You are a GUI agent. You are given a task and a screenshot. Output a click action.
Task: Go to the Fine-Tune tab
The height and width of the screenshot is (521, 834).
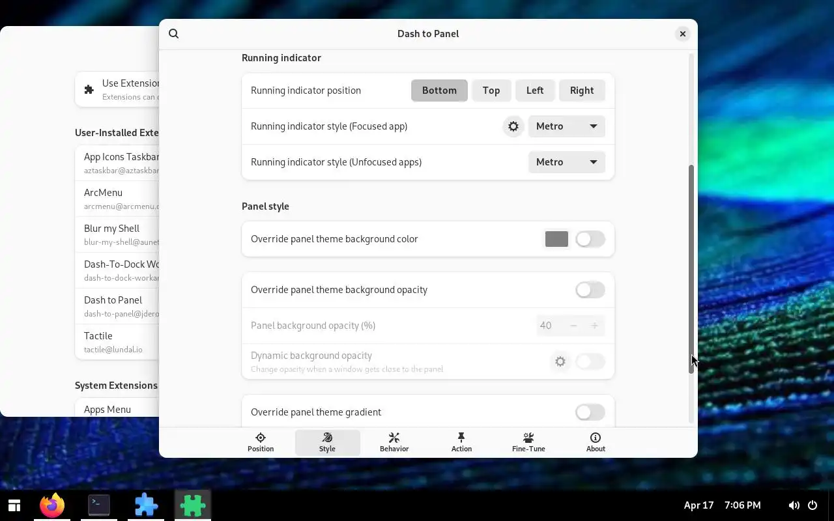click(x=528, y=443)
